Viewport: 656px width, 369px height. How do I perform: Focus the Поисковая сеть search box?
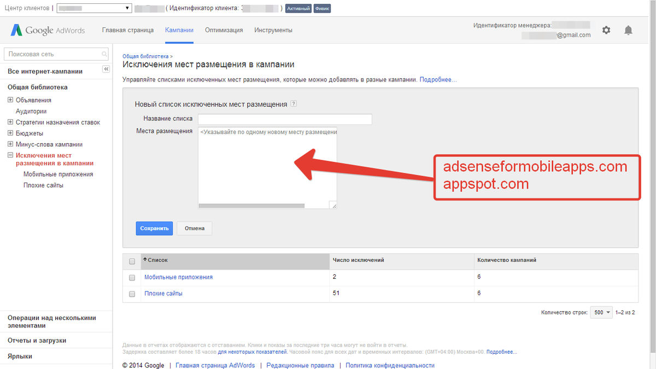[57, 54]
